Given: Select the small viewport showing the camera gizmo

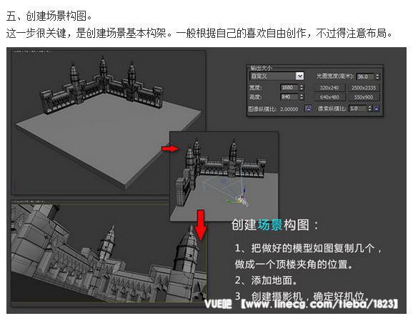Looking at the screenshot, I should point(224,176).
